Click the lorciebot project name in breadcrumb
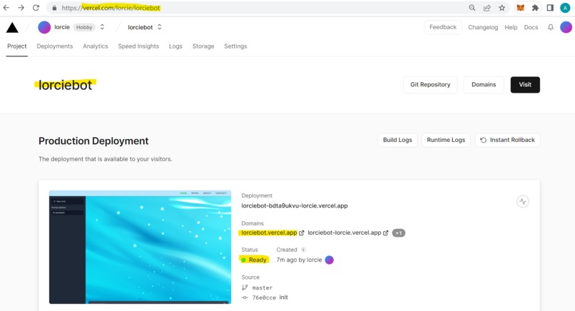 click(140, 27)
